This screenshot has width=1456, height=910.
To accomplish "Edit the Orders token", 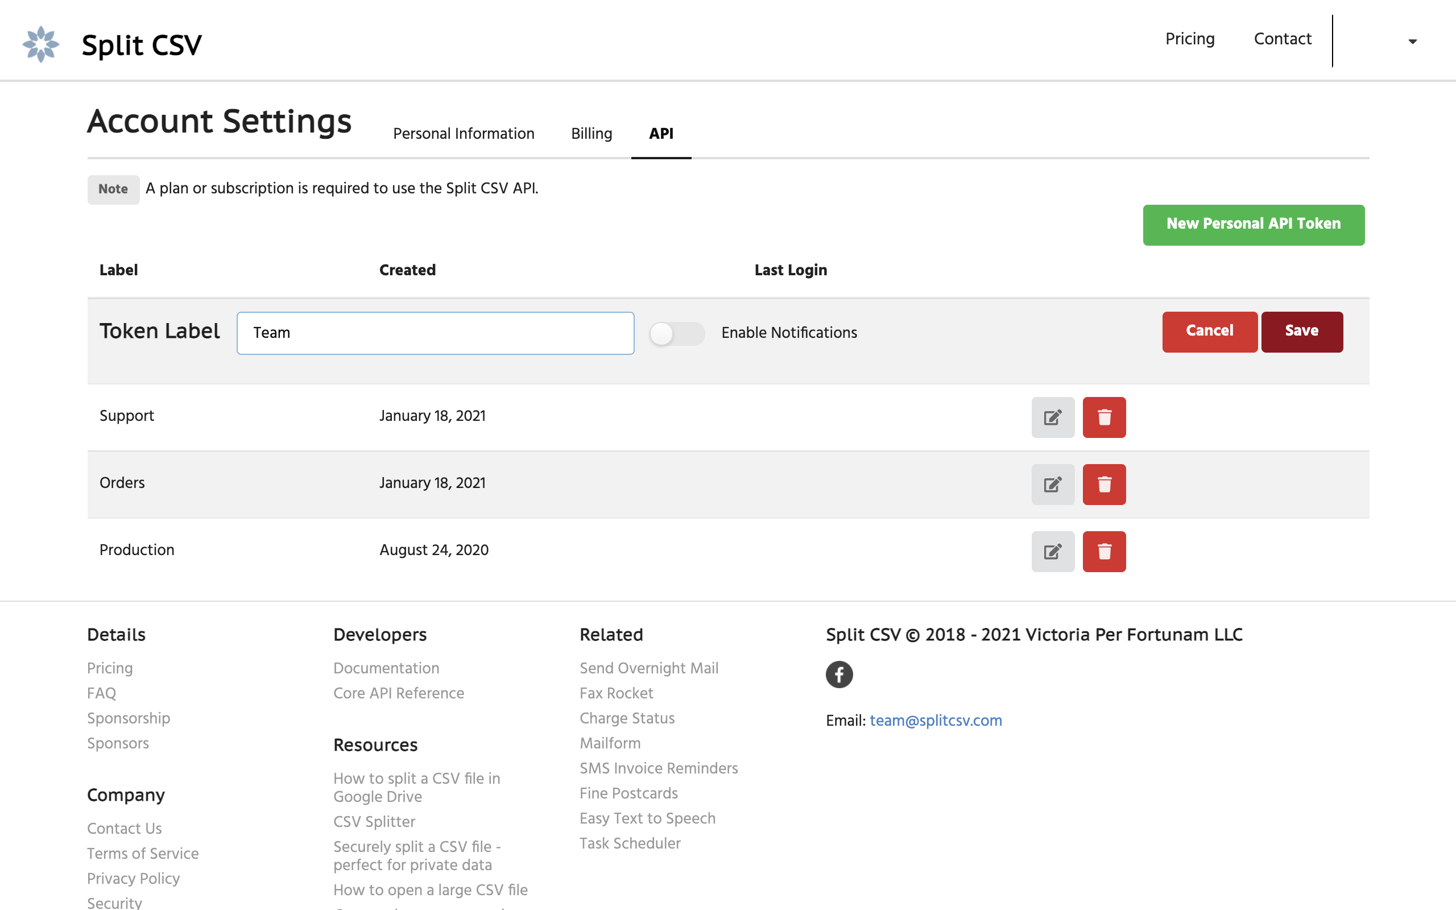I will coord(1052,485).
